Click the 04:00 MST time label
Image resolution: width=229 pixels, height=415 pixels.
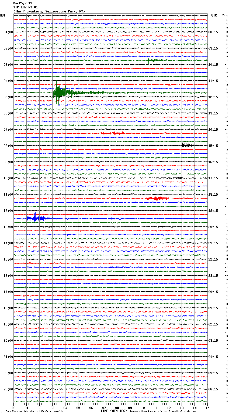(x=8, y=81)
